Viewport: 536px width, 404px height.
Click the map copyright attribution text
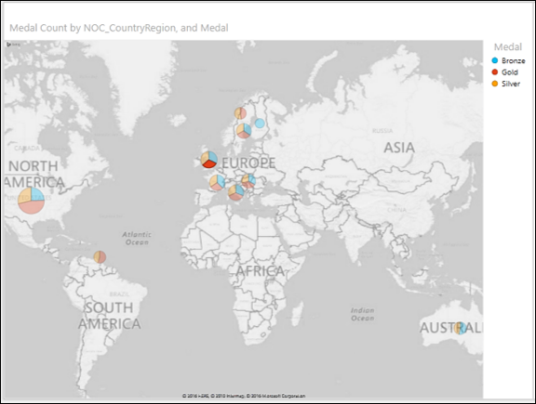tap(244, 396)
